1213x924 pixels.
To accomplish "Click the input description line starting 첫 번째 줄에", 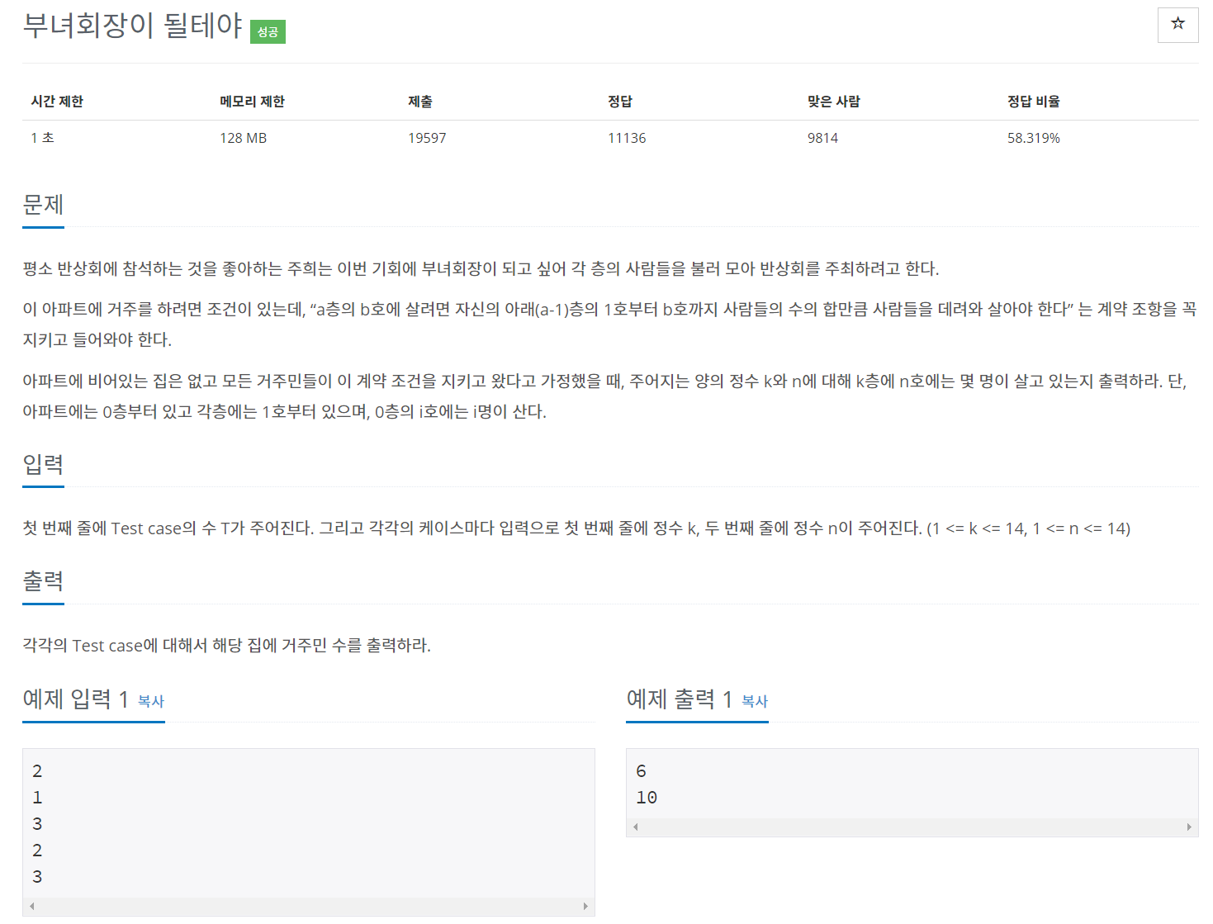I will coord(576,528).
